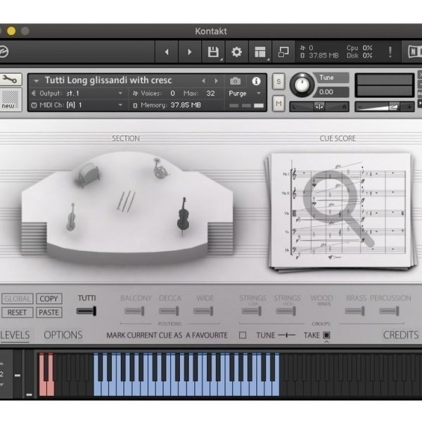Select previous instrument arrow in header
Screen dimensions: 422x422
[x=203, y=81]
